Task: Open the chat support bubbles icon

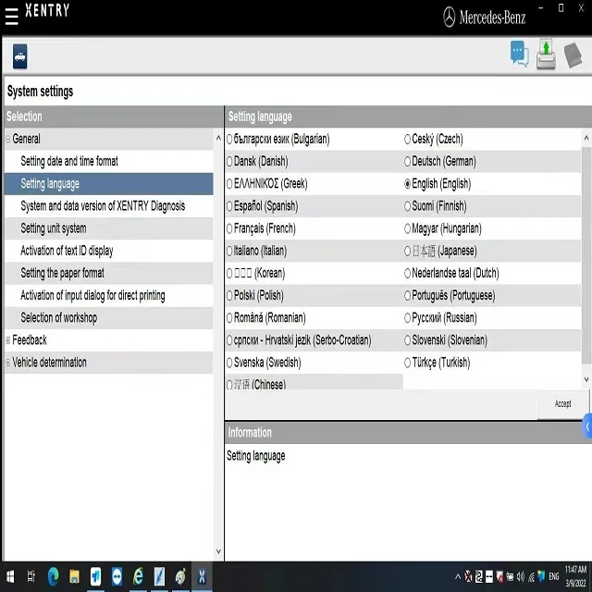Action: tap(520, 54)
